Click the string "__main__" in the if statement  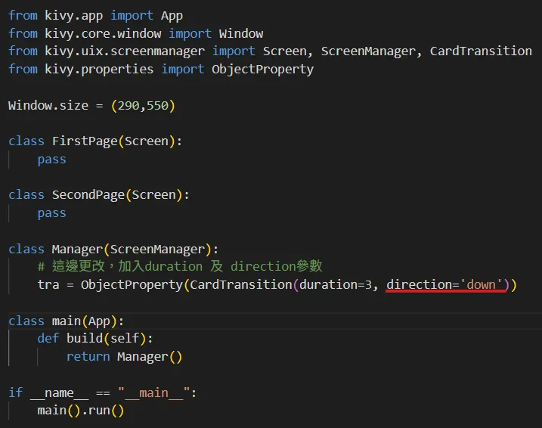coord(153,392)
